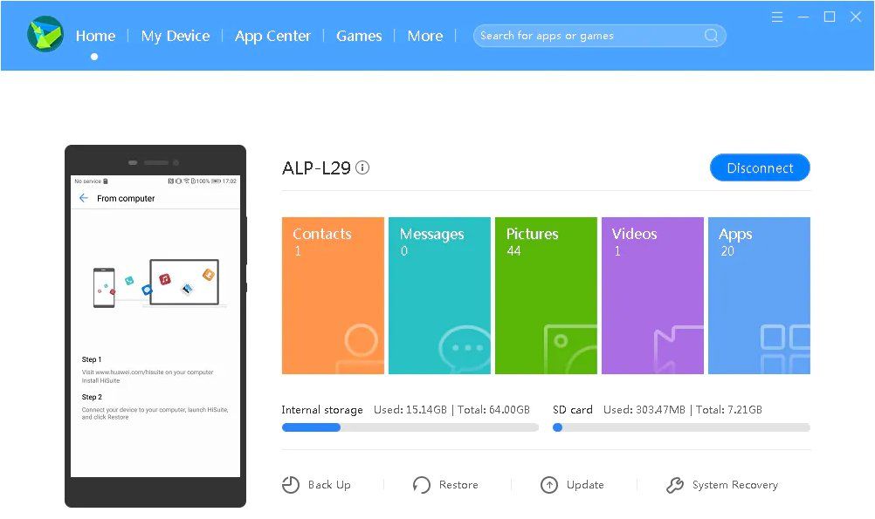View the Pictures tile
875x519 pixels.
tap(546, 296)
